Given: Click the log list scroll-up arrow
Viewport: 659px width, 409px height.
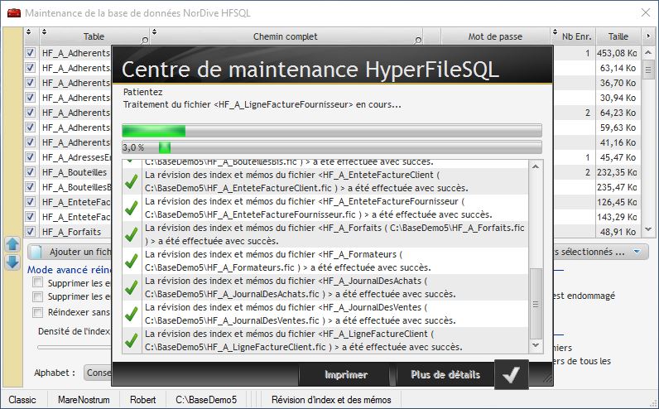Looking at the screenshot, I should click(x=536, y=167).
